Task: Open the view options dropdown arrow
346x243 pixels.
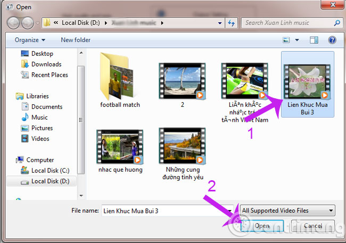Action: (297, 40)
